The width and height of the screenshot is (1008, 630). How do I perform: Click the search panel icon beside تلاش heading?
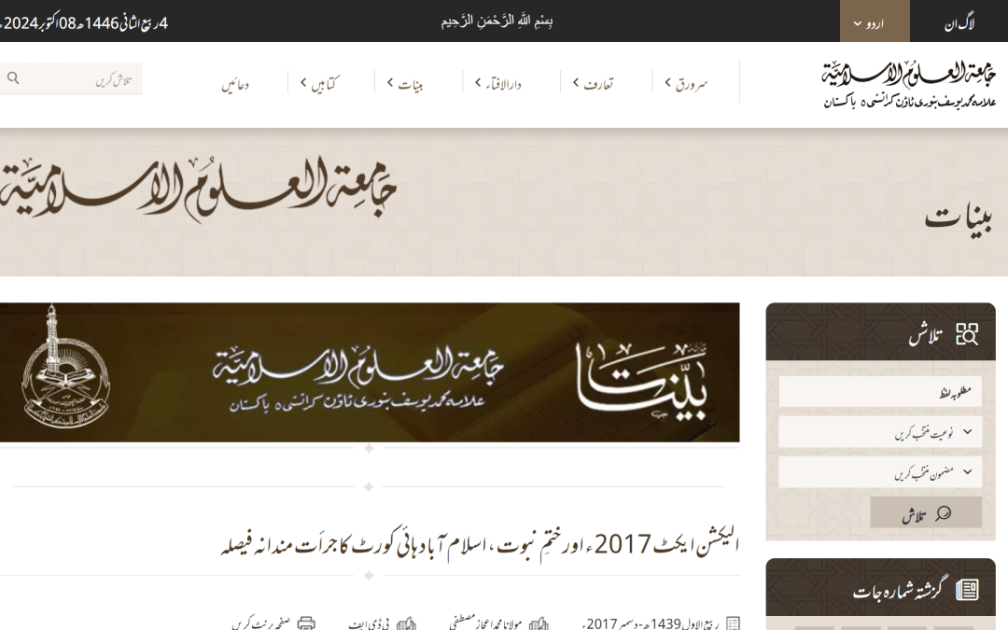pyautogui.click(x=966, y=334)
